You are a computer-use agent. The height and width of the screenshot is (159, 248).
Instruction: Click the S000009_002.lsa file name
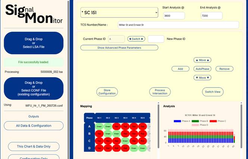click(x=52, y=72)
